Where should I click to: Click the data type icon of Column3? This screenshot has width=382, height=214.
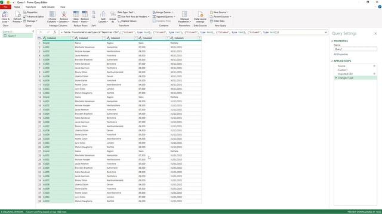pyautogui.click(x=109, y=38)
